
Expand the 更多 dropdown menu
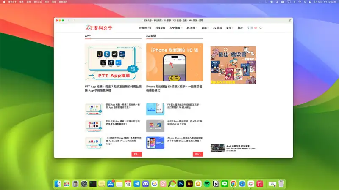(230, 28)
